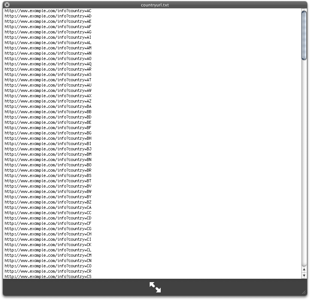The image size is (310, 300).
Task: Select the line ending country=AW
Action: (48, 91)
